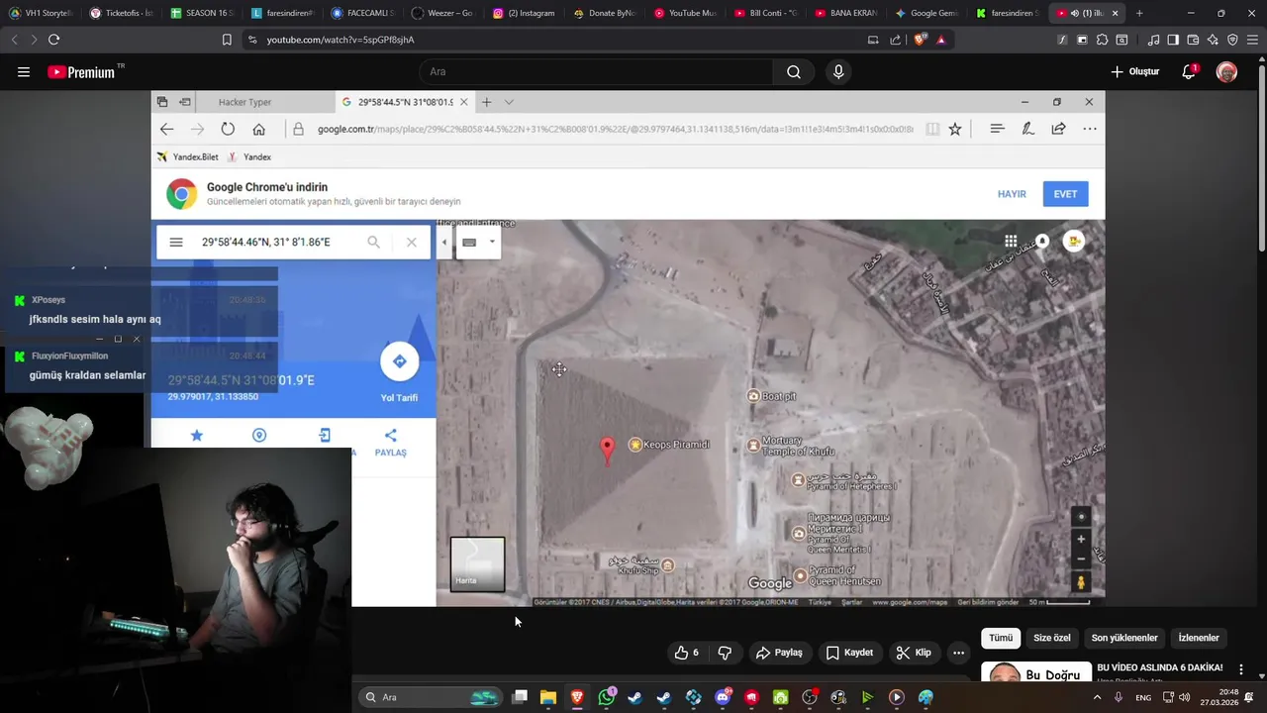View site information icon beside URL
Image resolution: width=1267 pixels, height=713 pixels.
coord(251,40)
